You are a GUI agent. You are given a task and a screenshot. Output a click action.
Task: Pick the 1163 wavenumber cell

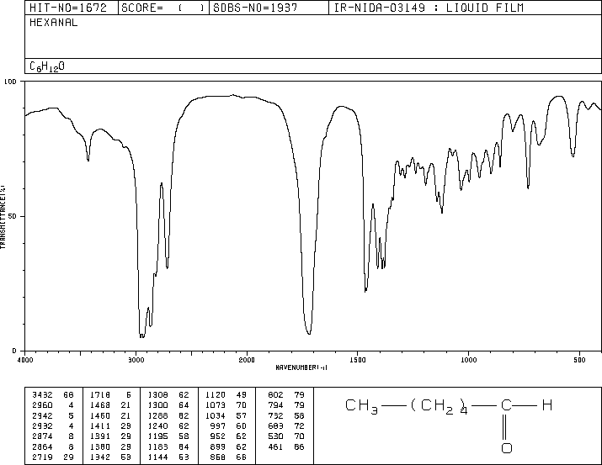point(157,447)
